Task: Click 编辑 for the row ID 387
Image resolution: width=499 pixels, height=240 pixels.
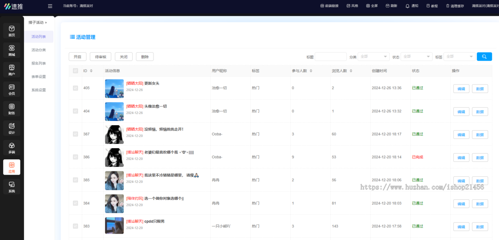Action: coord(461,134)
